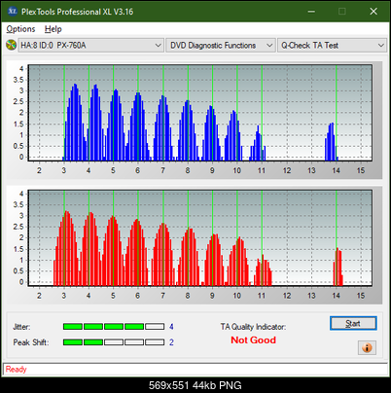
Task: Click the Not Good quality result text
Action: (253, 340)
